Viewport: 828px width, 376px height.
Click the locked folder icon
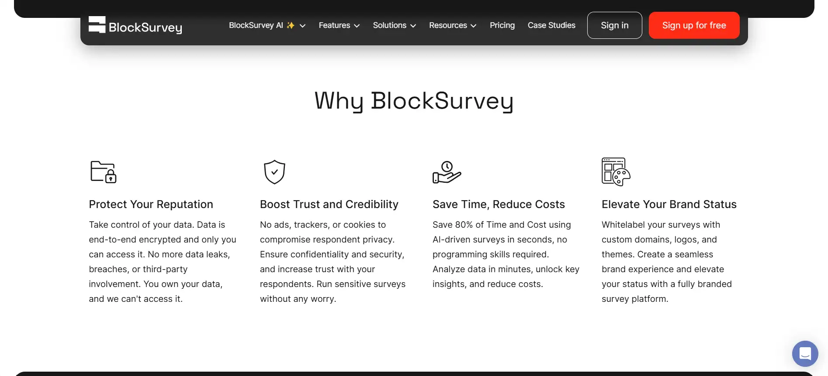pyautogui.click(x=103, y=172)
